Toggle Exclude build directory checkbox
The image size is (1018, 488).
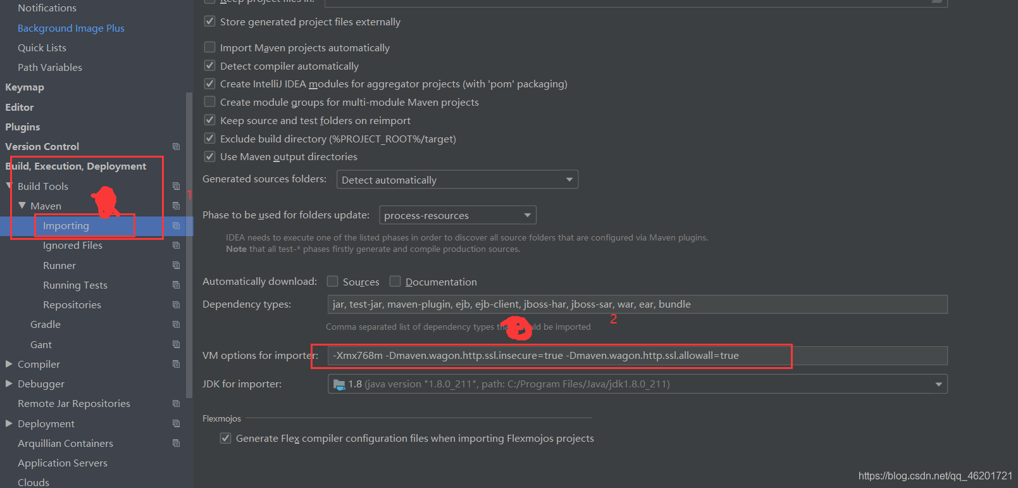209,139
